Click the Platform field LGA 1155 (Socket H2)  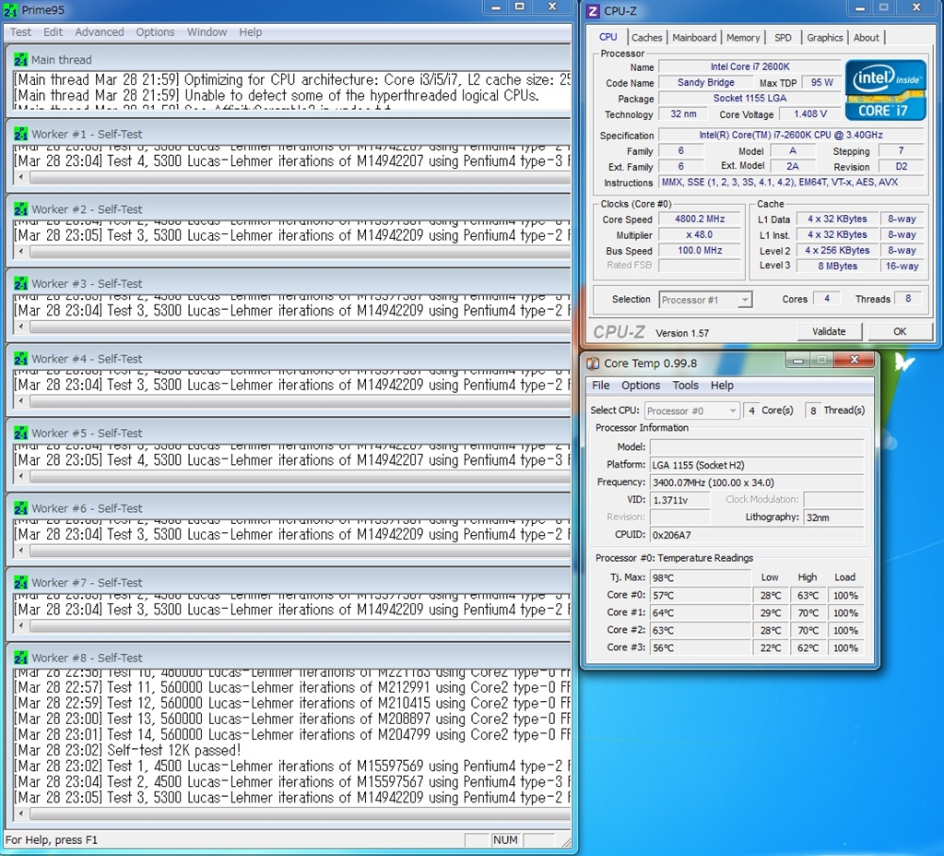(x=757, y=465)
